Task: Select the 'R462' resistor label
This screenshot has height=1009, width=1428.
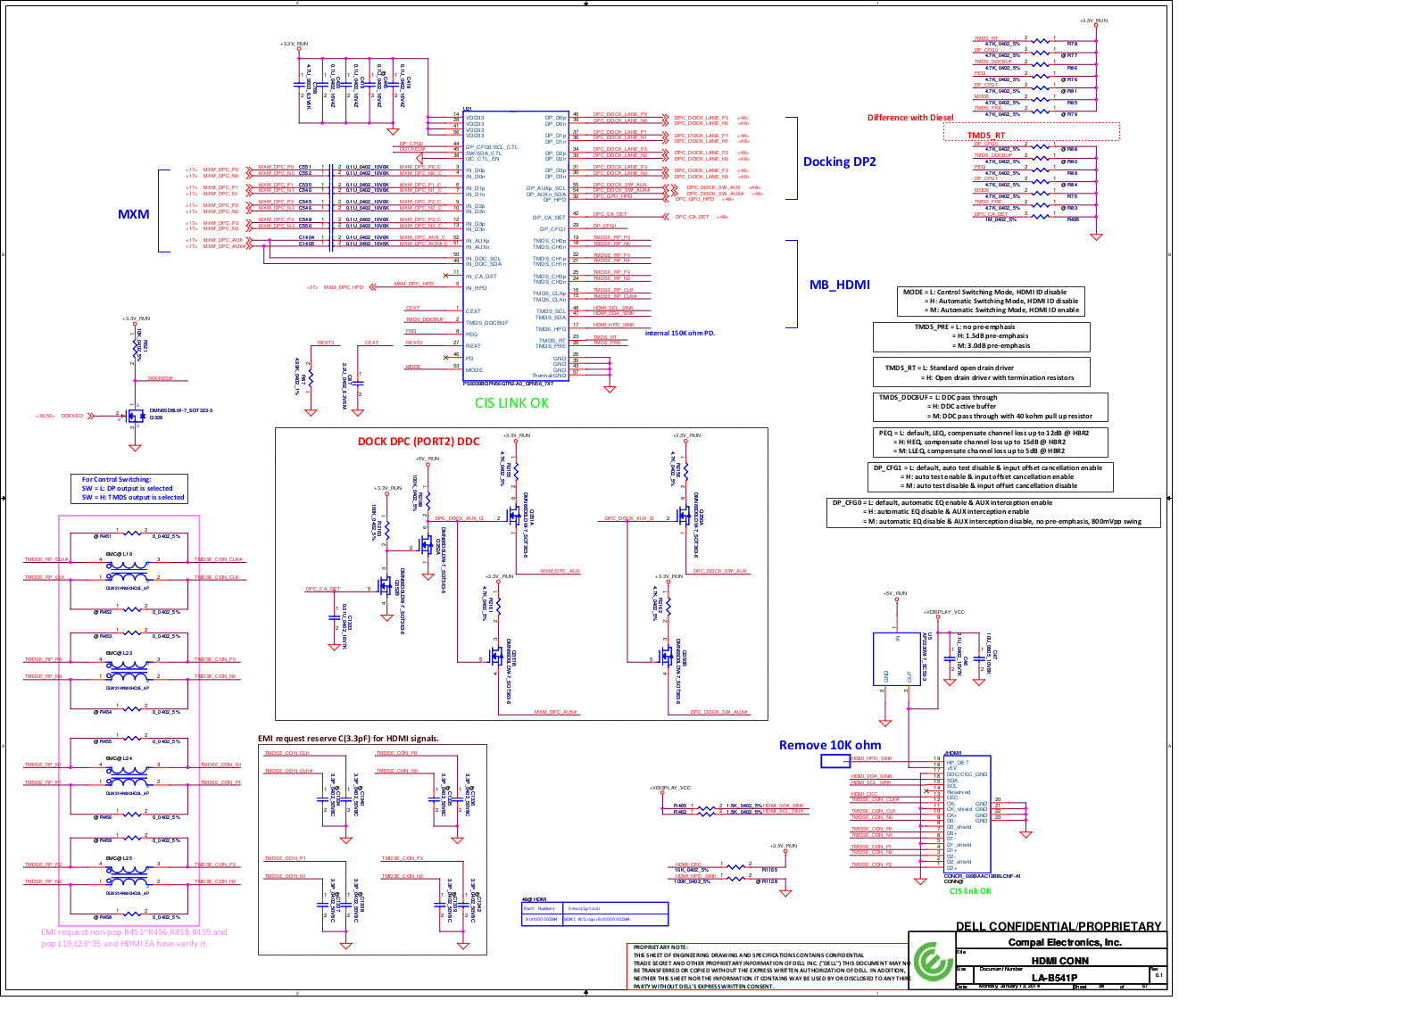Action: point(680,812)
